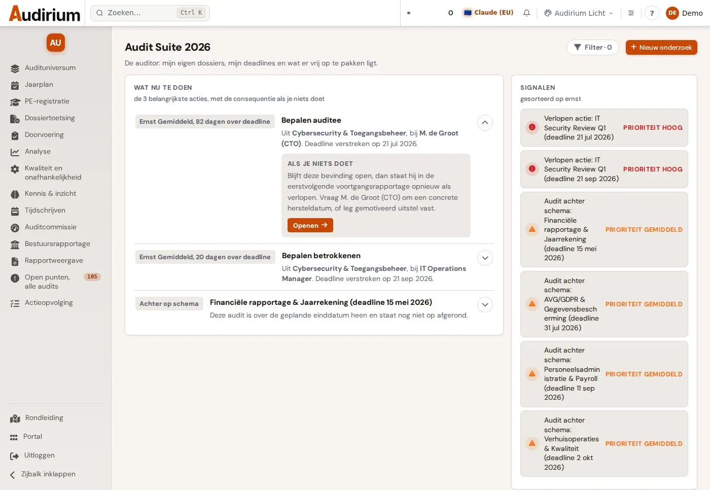Click the Auditcommissie icon

tap(15, 227)
